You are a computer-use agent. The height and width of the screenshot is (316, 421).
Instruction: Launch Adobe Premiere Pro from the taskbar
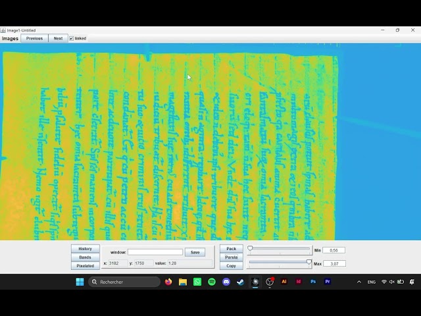328,282
